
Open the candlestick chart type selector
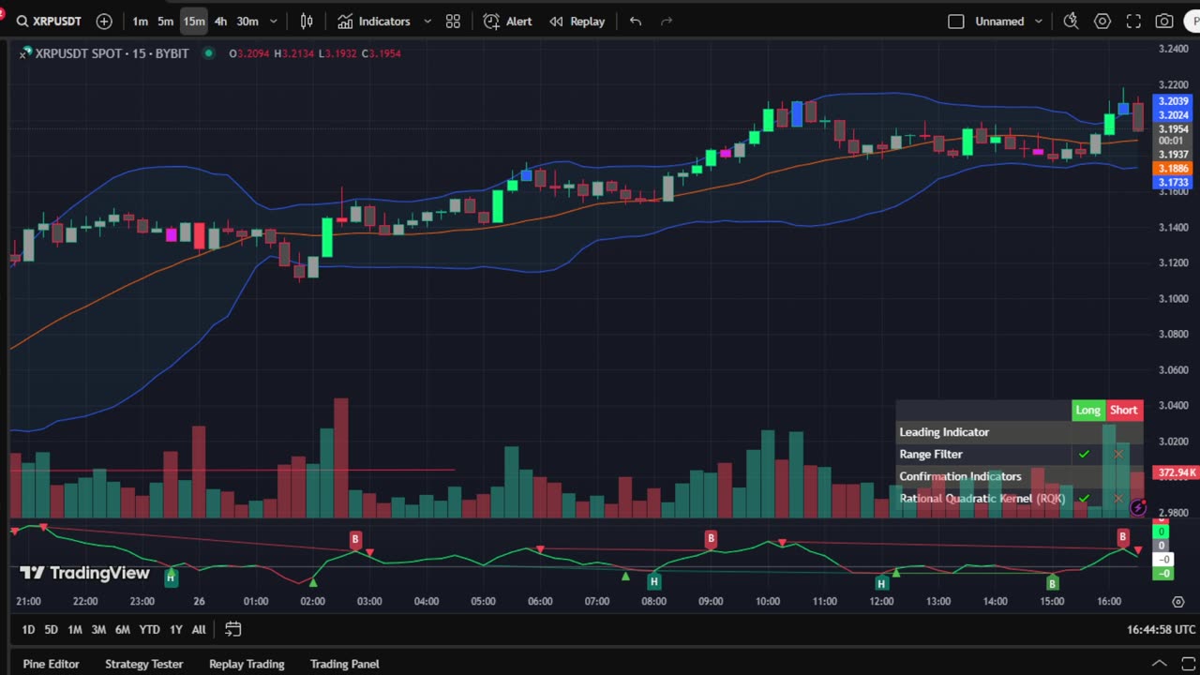pos(307,21)
